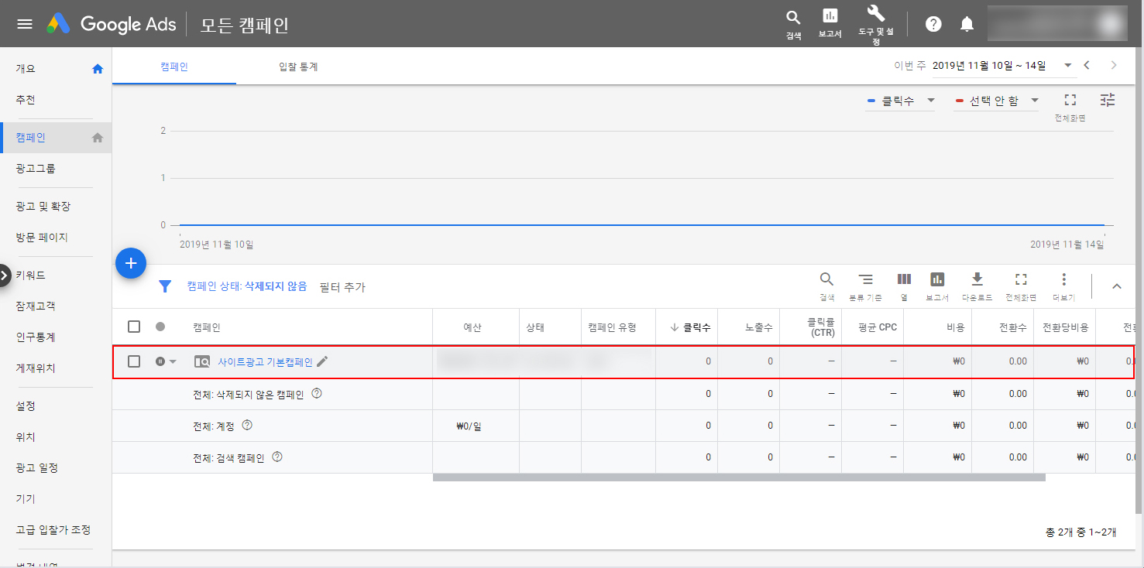Viewport: 1144px width, 568px height.
Task: Open the 사이트광고 기본캠페인 campaign link
Action: (265, 361)
